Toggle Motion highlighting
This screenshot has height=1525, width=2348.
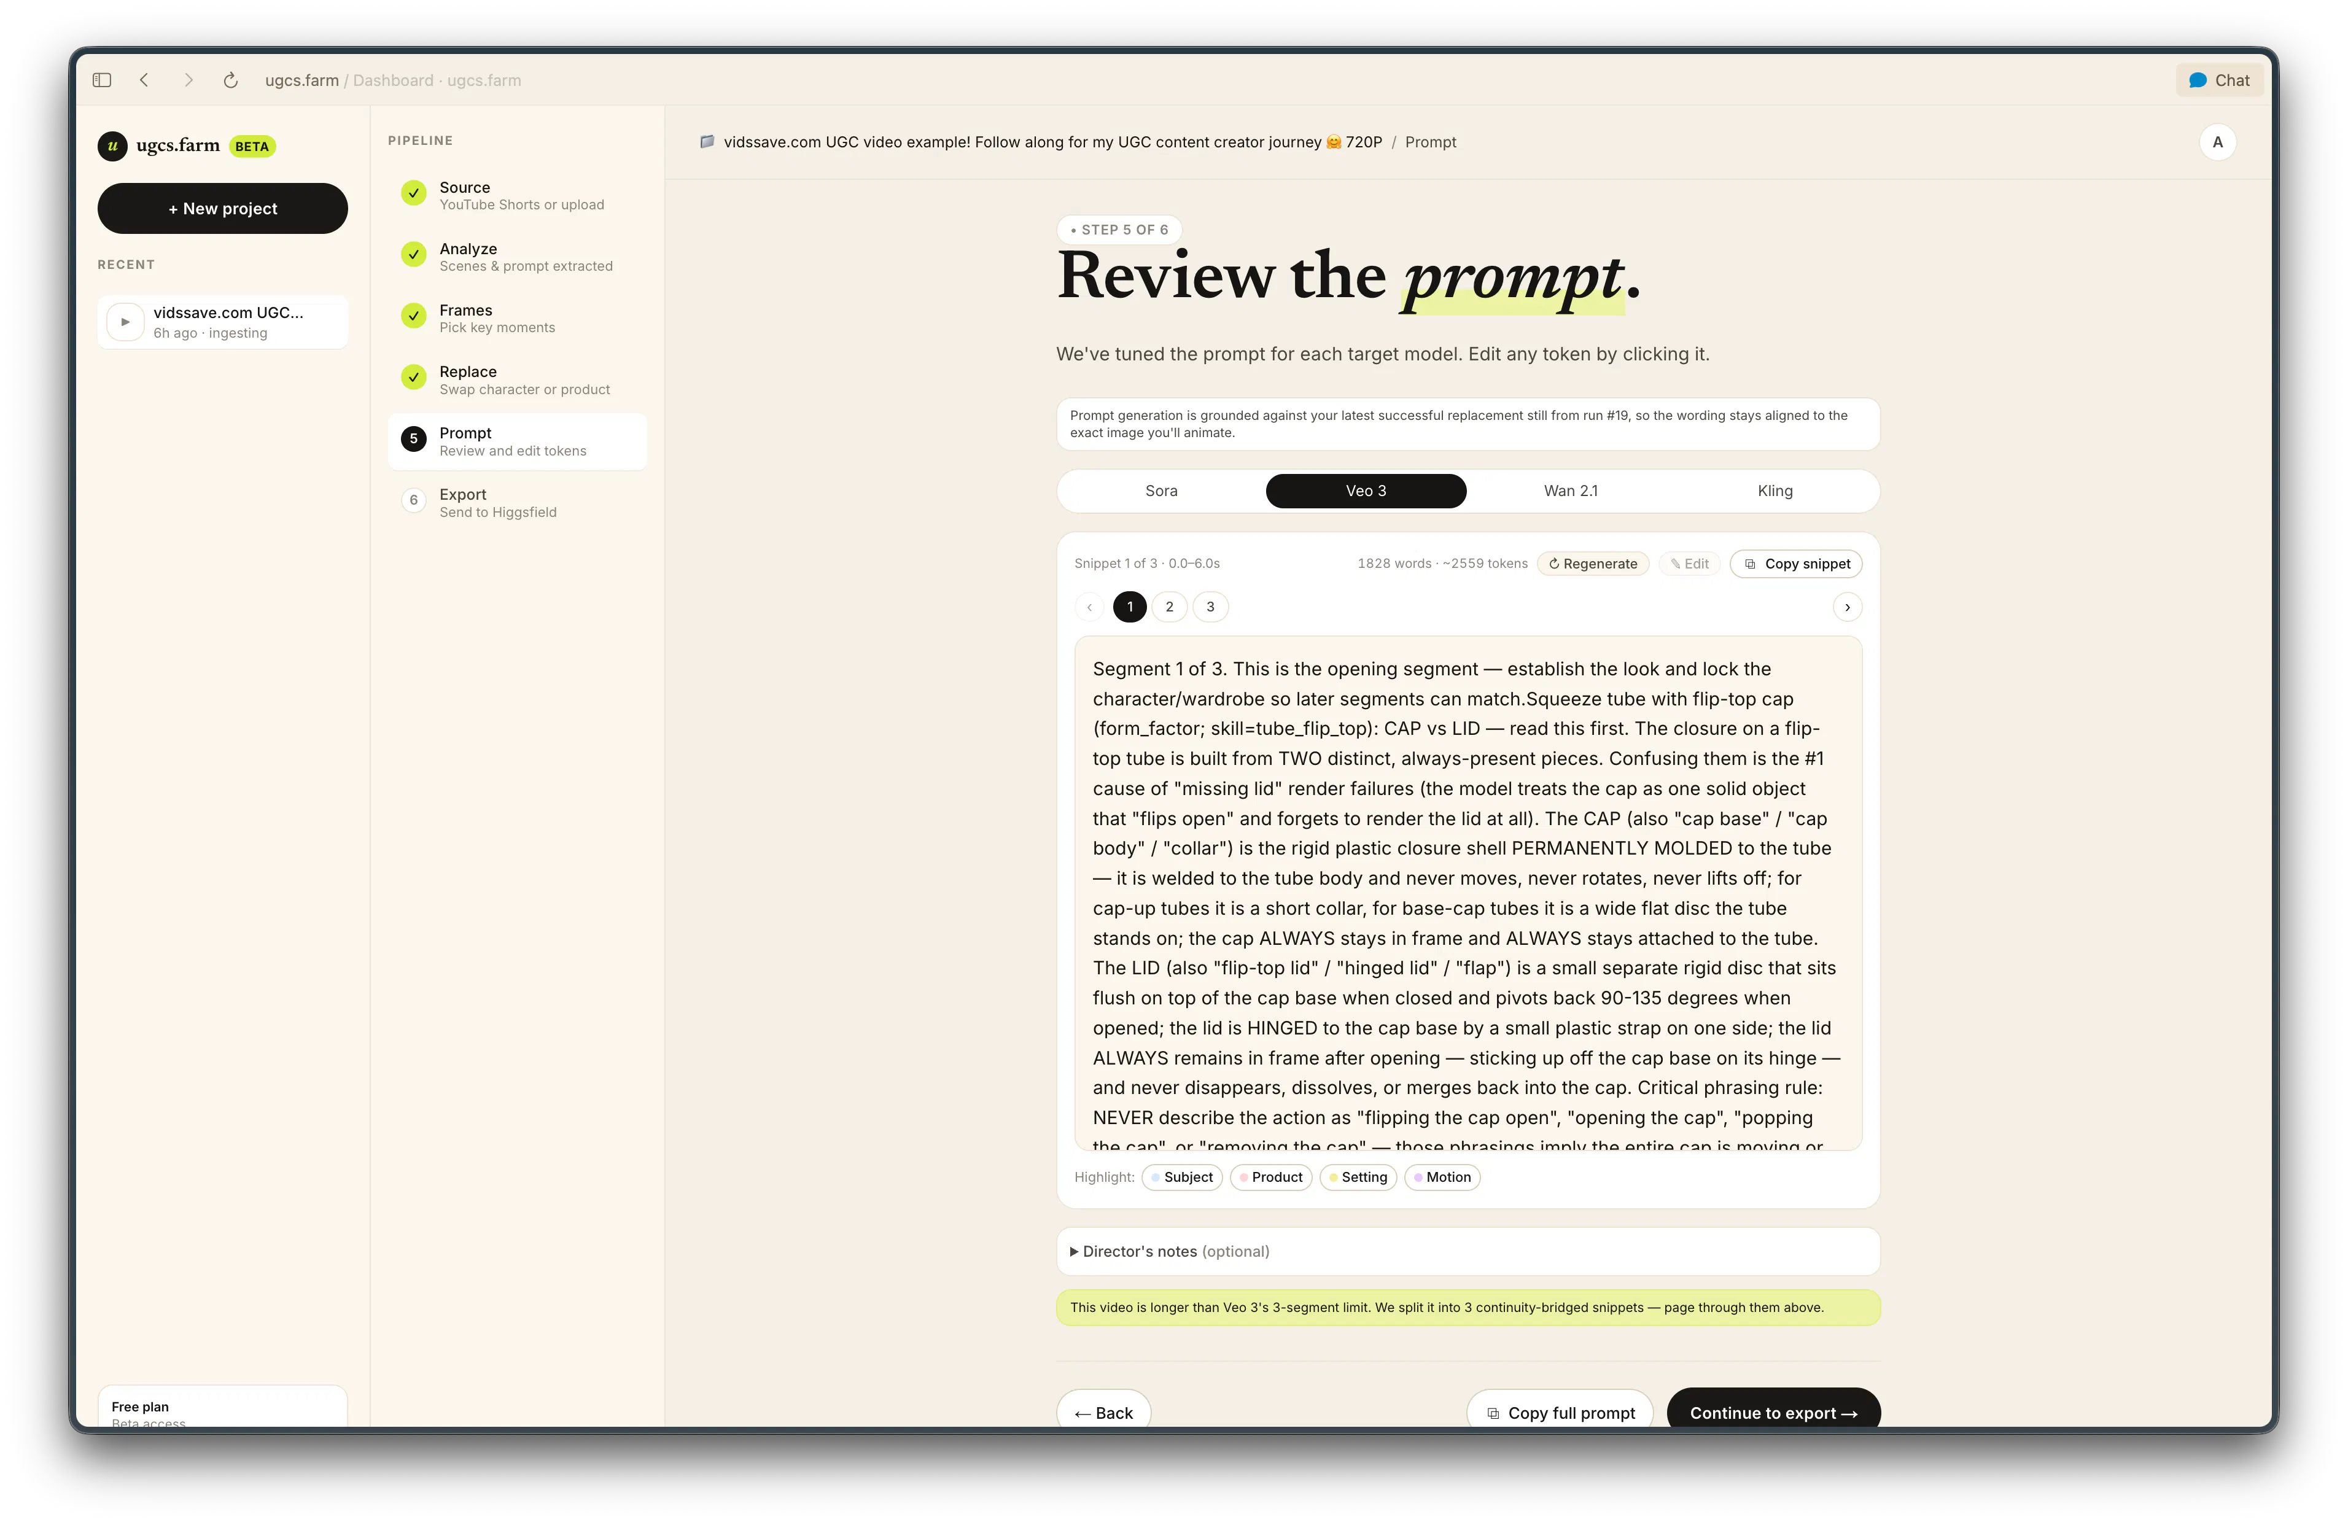(x=1442, y=1177)
